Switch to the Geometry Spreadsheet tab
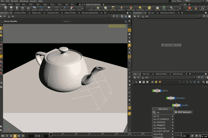 pos(90,13)
